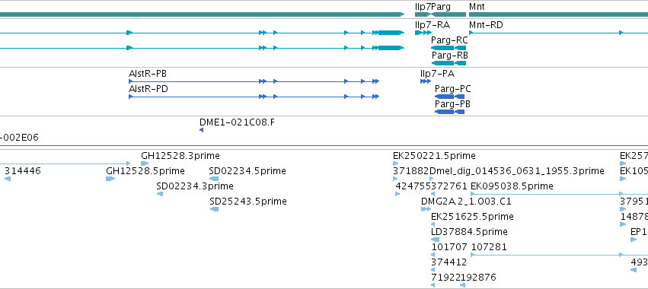Select the GH12528.3prime feature arrow

(145, 164)
